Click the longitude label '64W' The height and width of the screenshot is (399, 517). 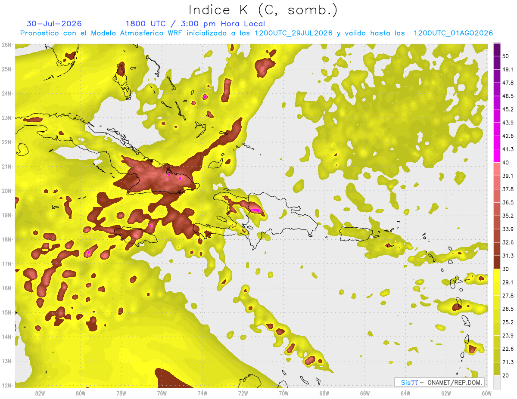(x=405, y=393)
